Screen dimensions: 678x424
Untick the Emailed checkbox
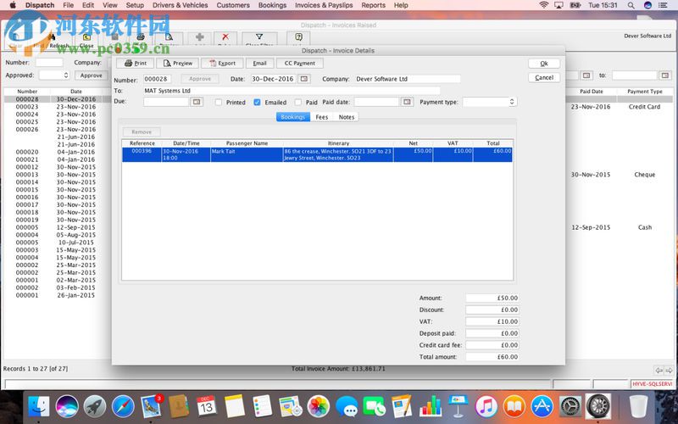tap(257, 102)
